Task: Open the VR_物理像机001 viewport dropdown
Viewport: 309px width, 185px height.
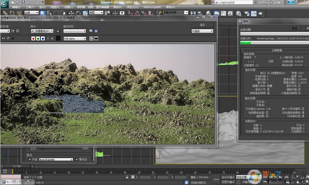Action: coord(42,31)
